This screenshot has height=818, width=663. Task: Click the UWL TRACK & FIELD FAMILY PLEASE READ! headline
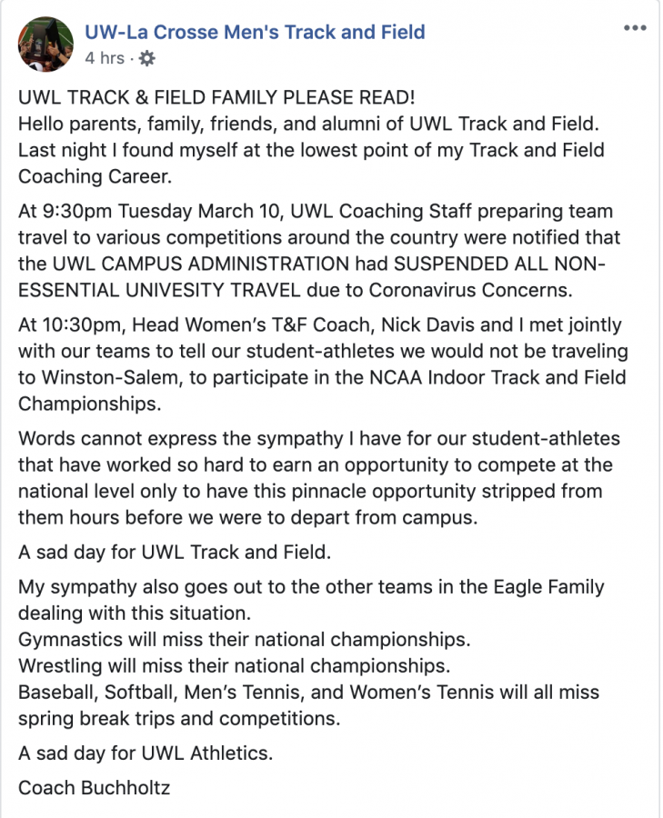216,97
